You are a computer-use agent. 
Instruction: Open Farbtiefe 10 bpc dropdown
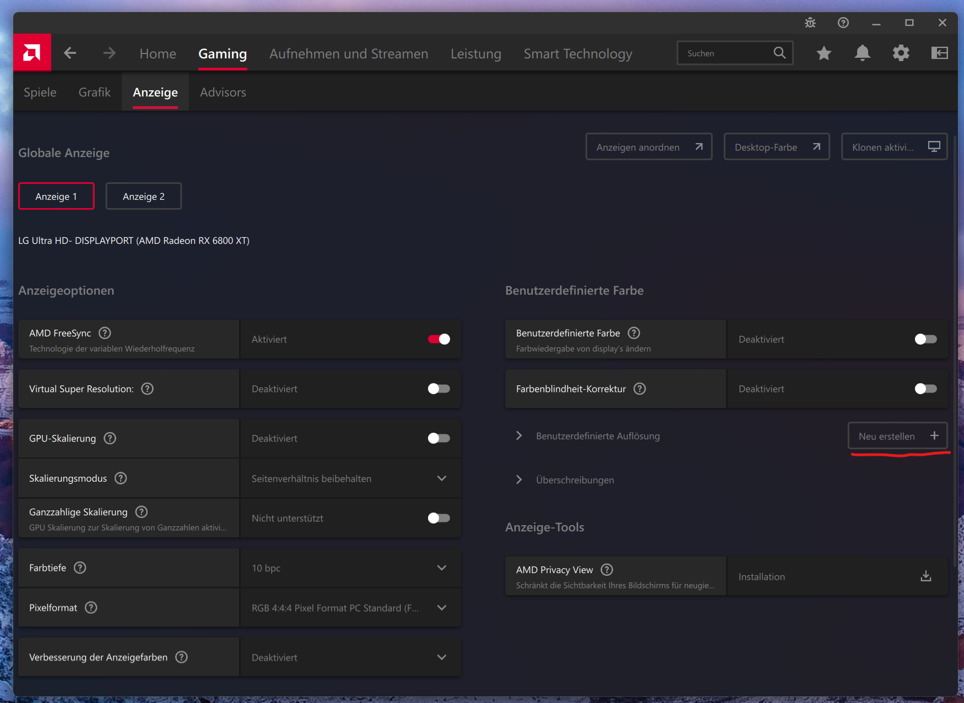[350, 568]
